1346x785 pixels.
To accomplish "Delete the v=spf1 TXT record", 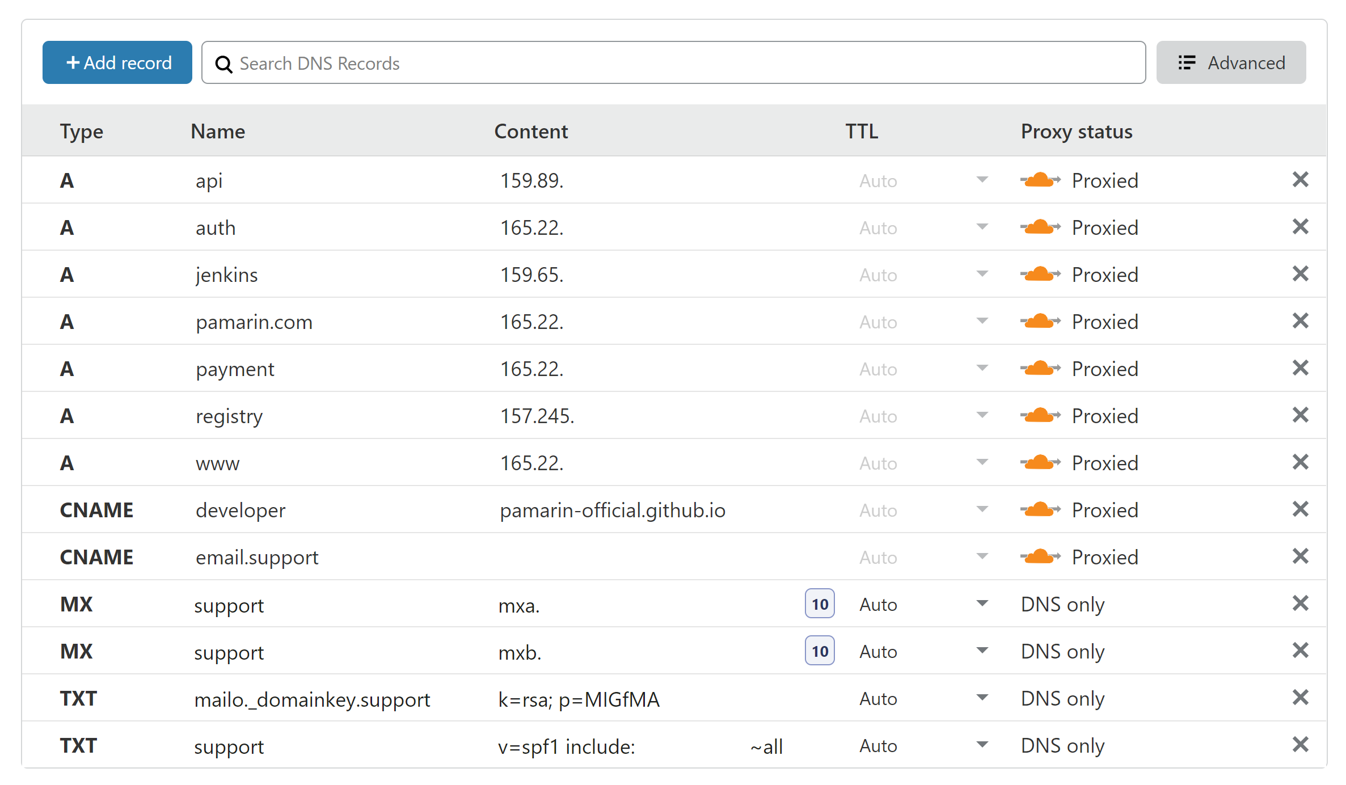I will coord(1299,745).
